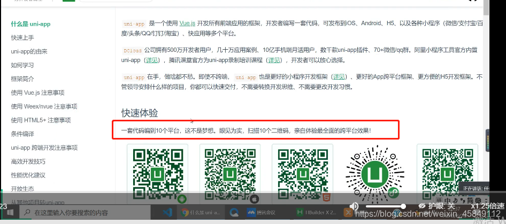Open the 详见 link after 阿里小程序 uni-app
This screenshot has width=506, height=224.
(x=152, y=60)
